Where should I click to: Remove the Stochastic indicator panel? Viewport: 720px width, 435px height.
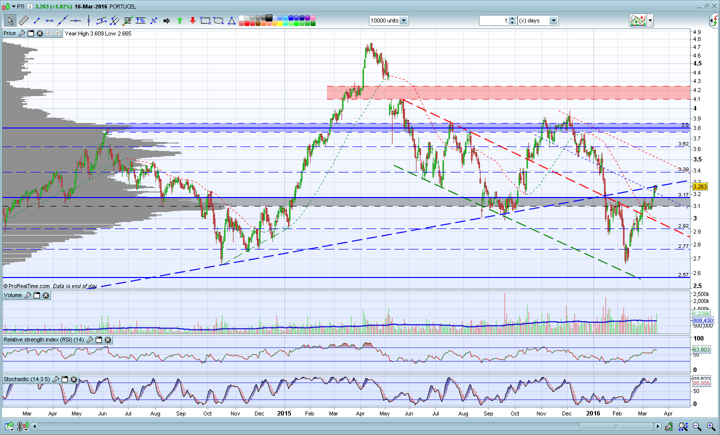[73, 379]
